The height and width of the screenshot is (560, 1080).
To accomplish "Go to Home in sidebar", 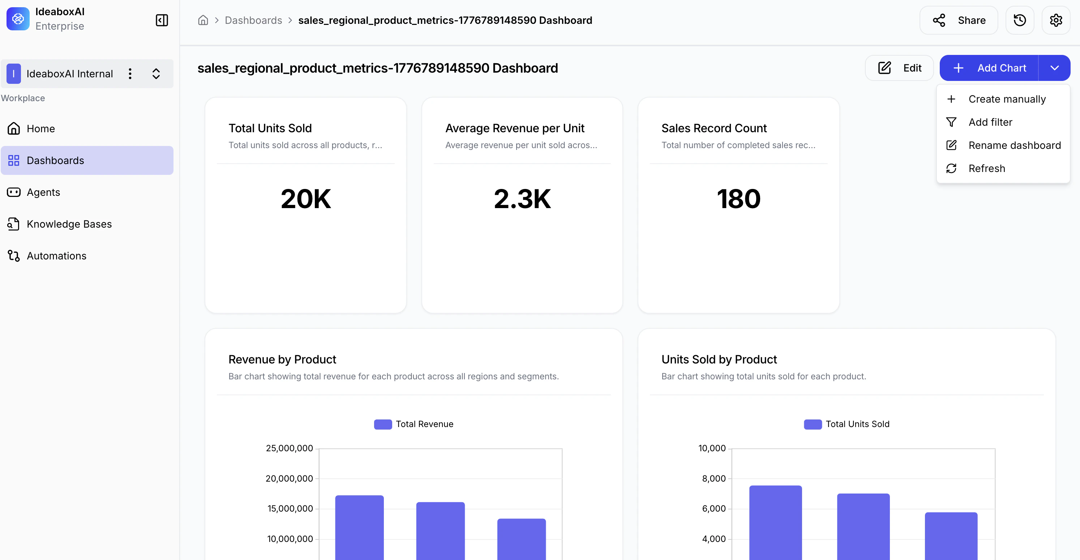I will pos(87,129).
